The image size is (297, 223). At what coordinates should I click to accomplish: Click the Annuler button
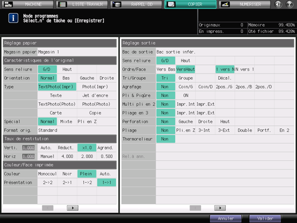pos(226,218)
